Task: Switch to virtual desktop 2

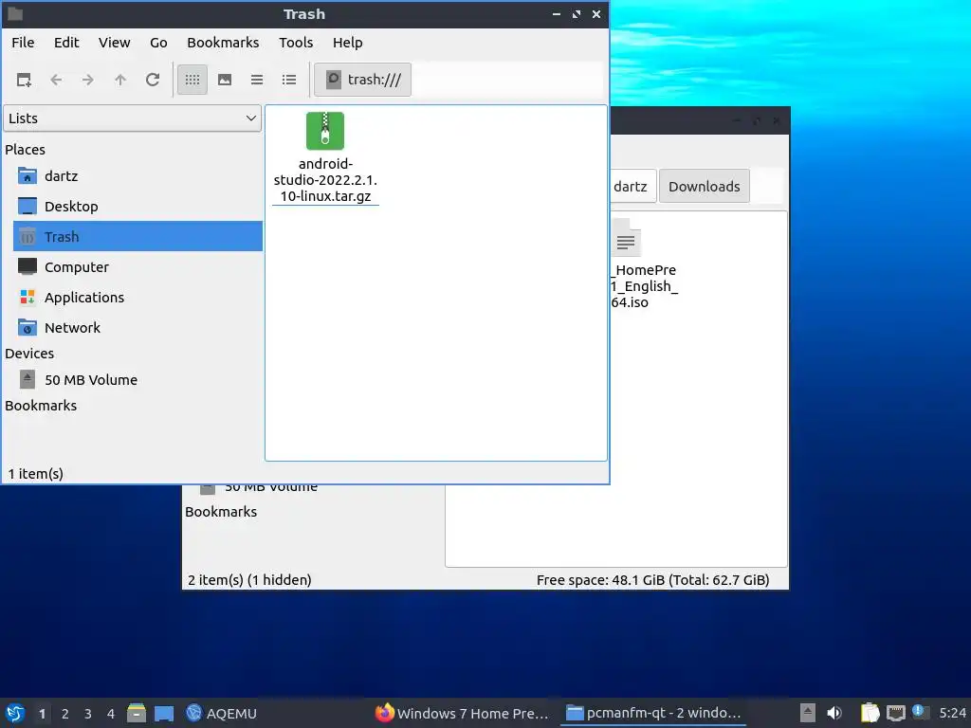Action: point(65,714)
